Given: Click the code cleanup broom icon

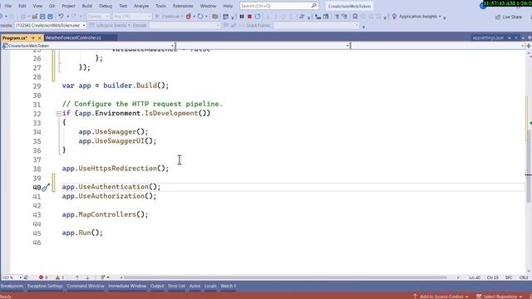Looking at the screenshot, I should pos(103,277).
